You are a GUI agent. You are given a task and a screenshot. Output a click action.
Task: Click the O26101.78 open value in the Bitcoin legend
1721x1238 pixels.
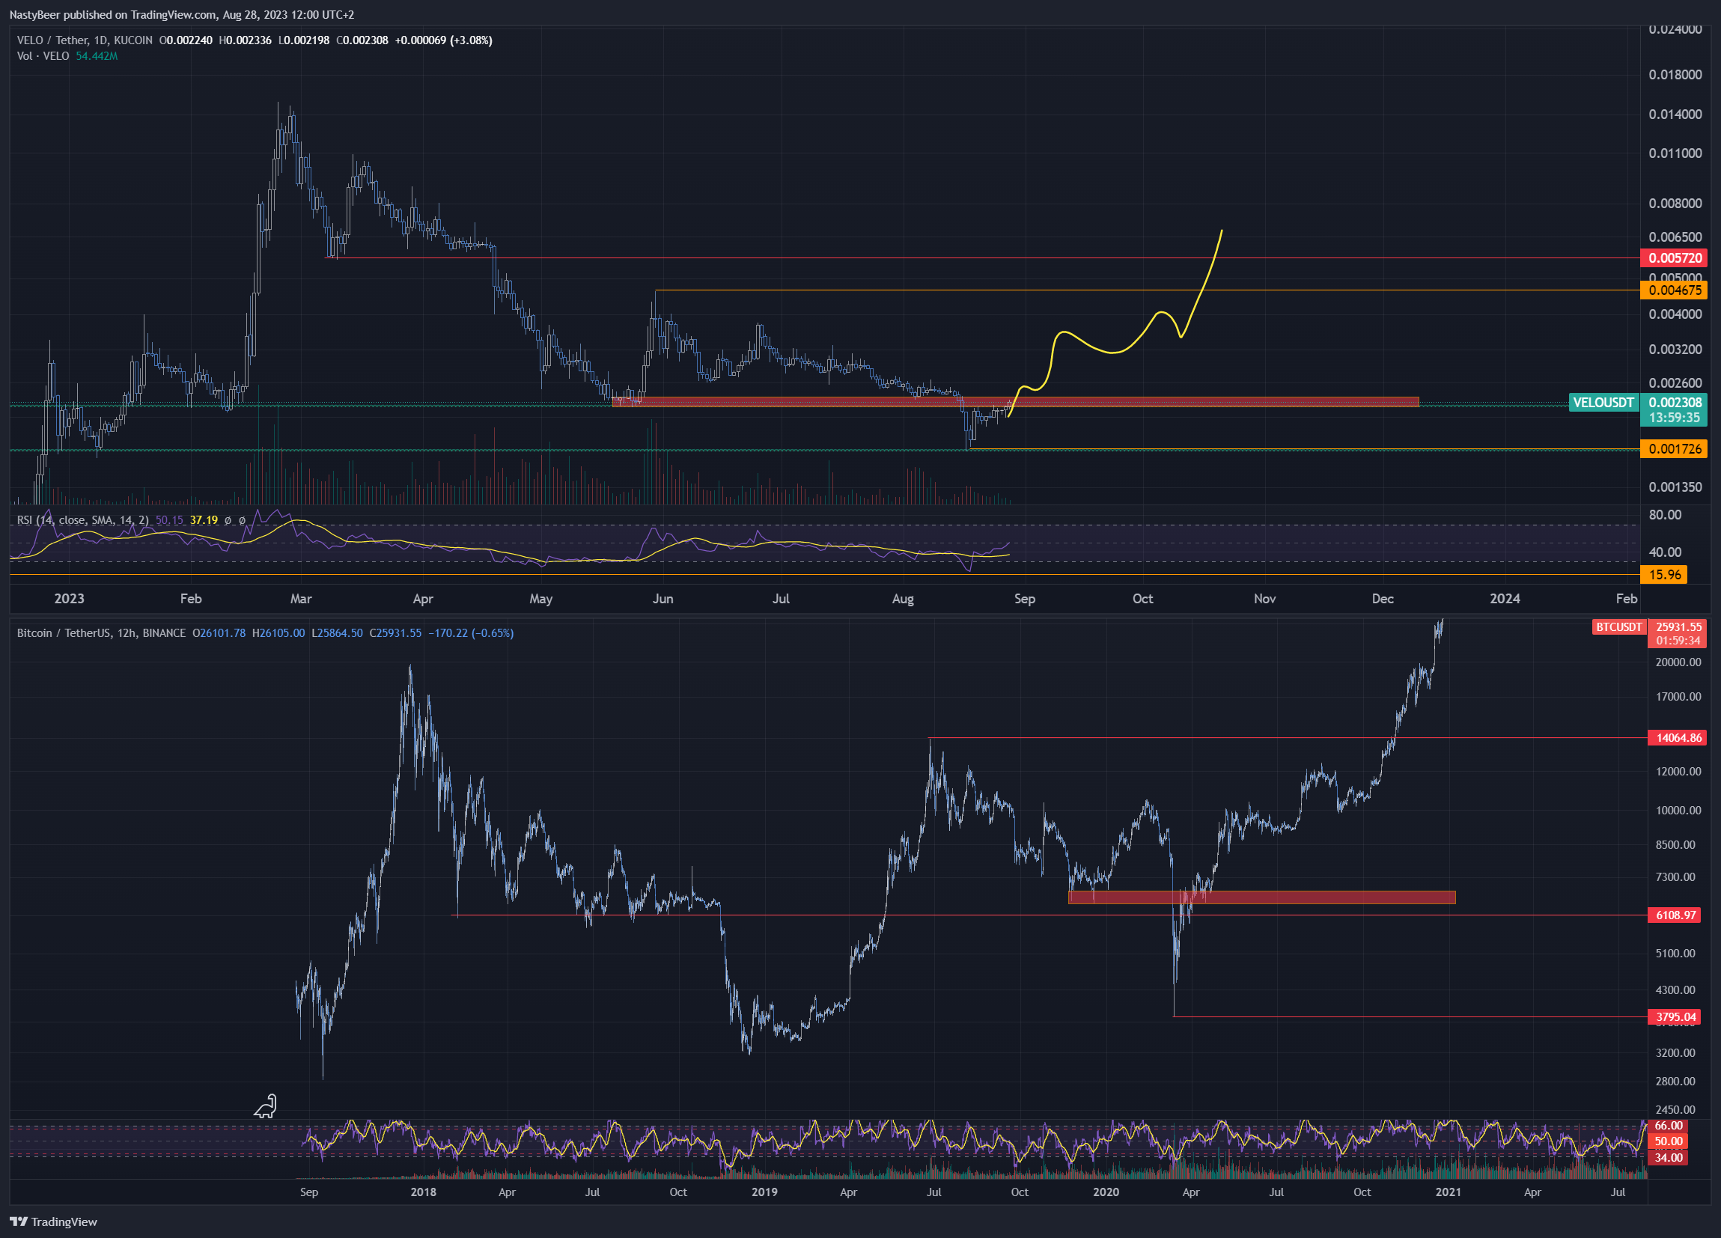coord(219,632)
